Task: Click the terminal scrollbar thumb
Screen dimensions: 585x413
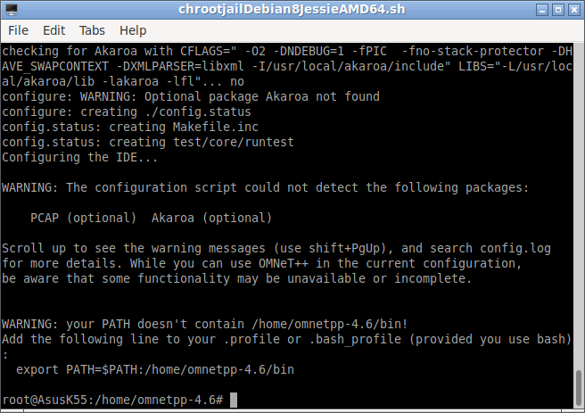Action: coord(579,389)
